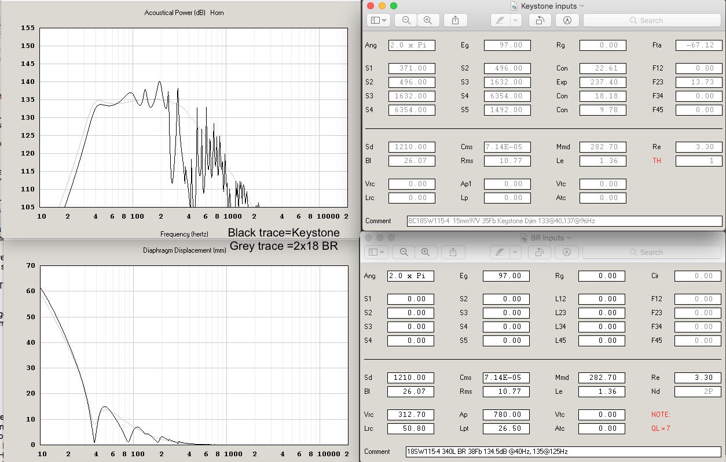Click the Keystone inputs document proxy icon

(514, 6)
